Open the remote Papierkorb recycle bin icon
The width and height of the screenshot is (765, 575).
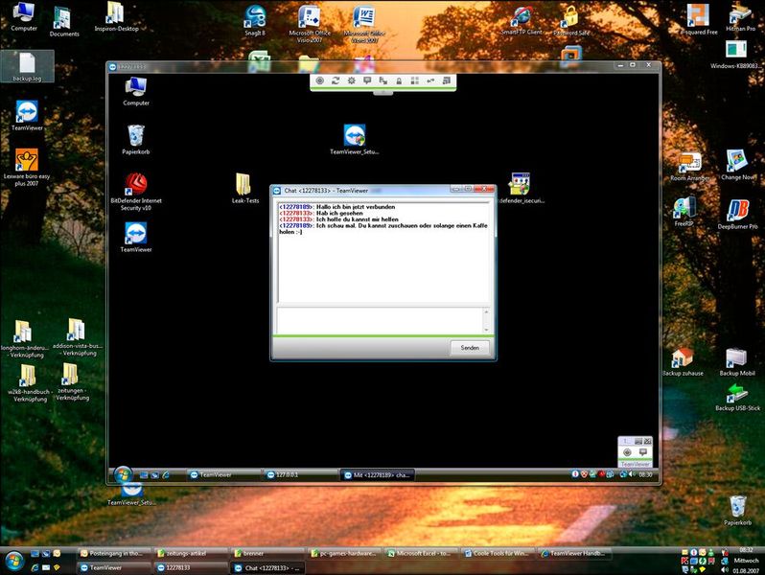[x=135, y=140]
